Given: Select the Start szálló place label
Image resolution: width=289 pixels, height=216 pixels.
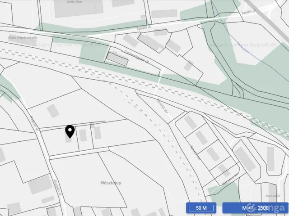Looking at the screenshot, I should click(x=273, y=196).
